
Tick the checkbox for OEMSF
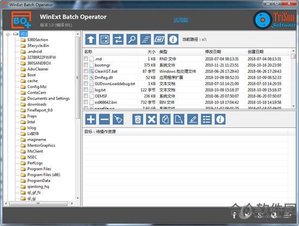[86, 96]
